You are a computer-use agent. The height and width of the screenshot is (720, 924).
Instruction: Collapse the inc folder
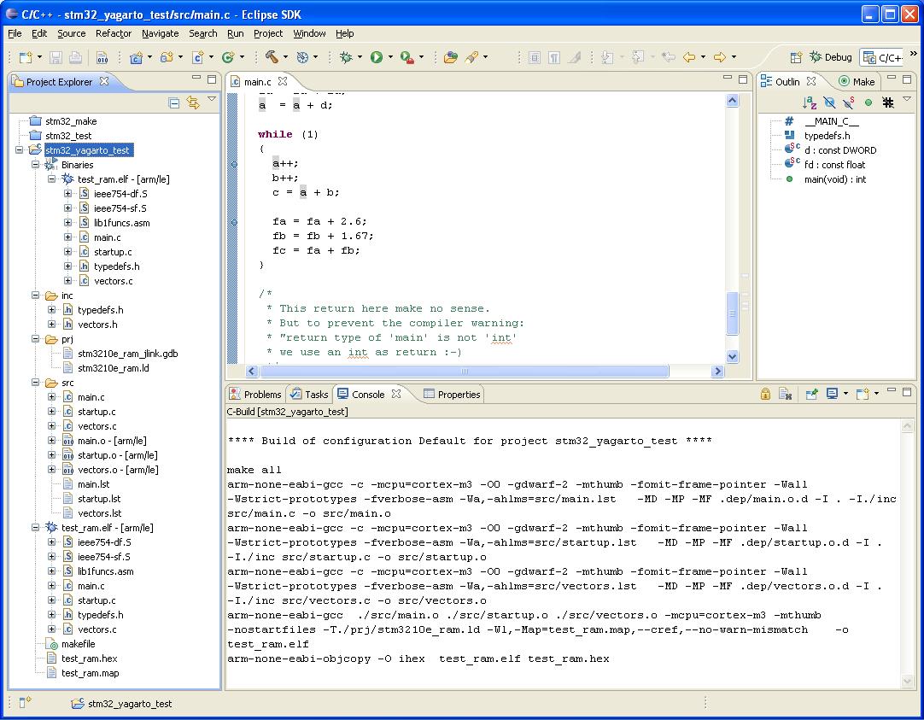(x=35, y=296)
